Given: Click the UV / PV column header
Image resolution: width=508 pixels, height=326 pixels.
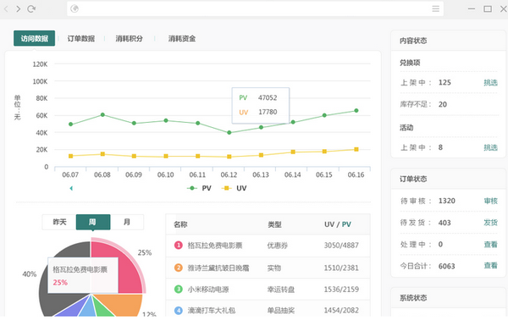Looking at the screenshot, I should click(x=338, y=224).
